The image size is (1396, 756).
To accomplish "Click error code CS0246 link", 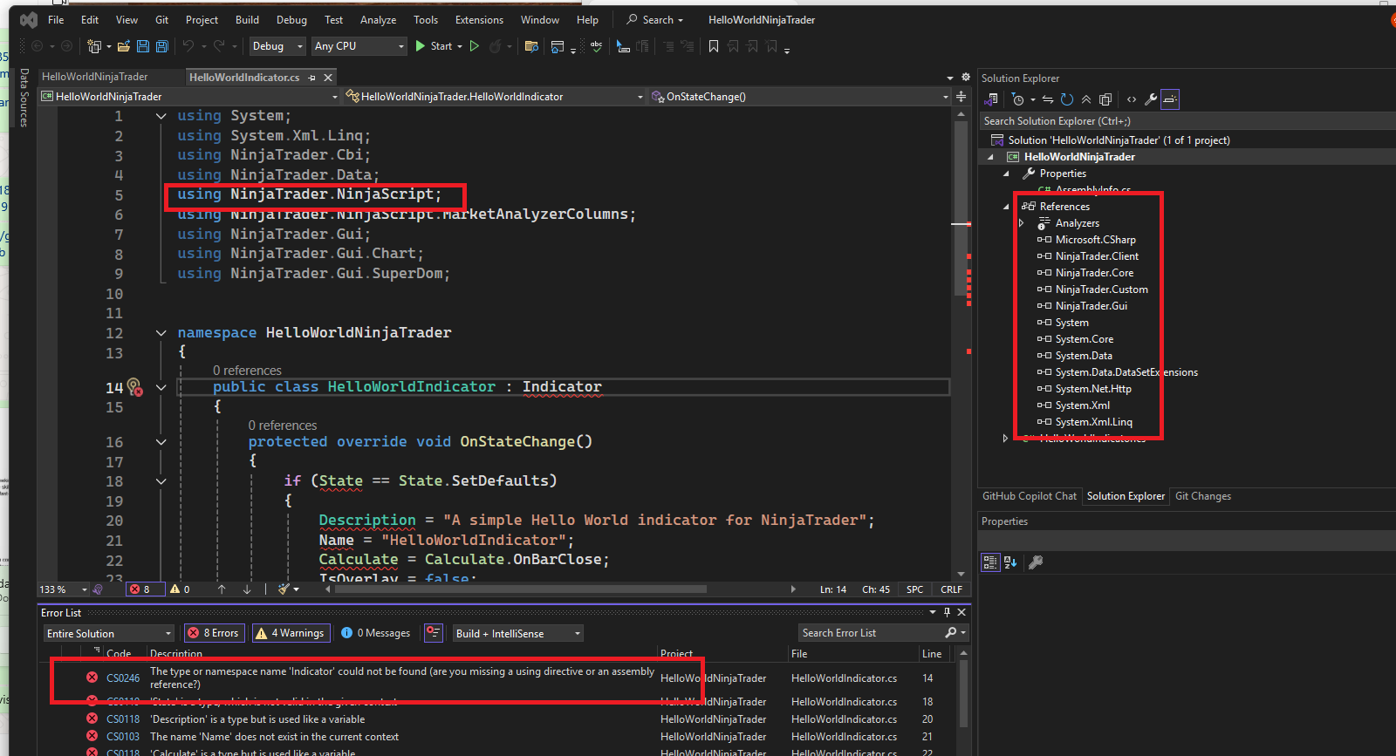I will (x=123, y=678).
